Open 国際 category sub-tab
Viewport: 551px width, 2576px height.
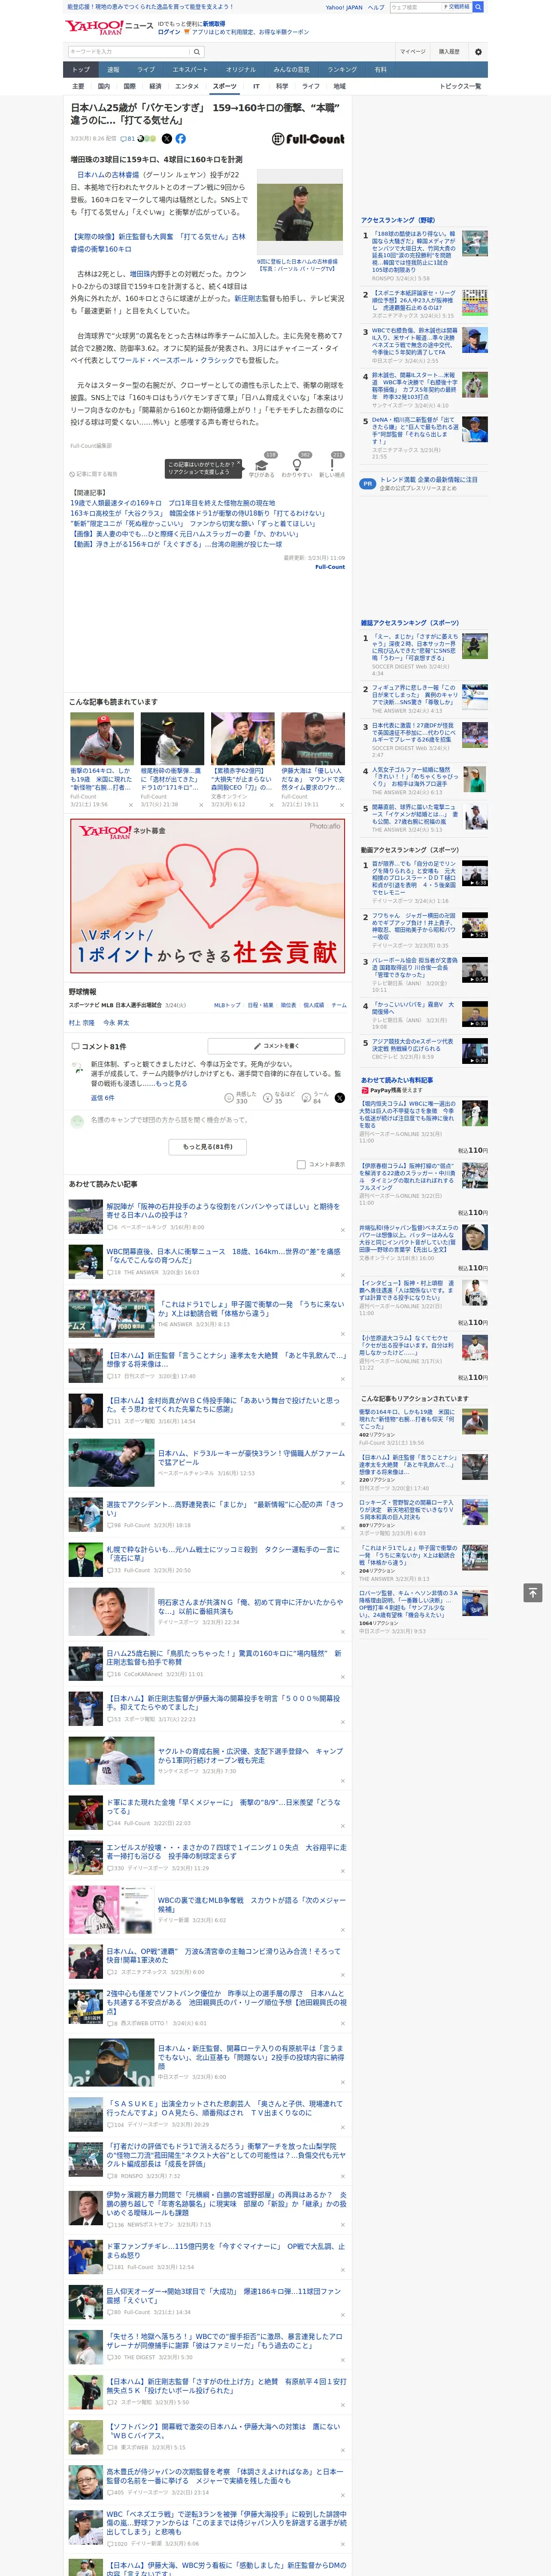point(129,86)
